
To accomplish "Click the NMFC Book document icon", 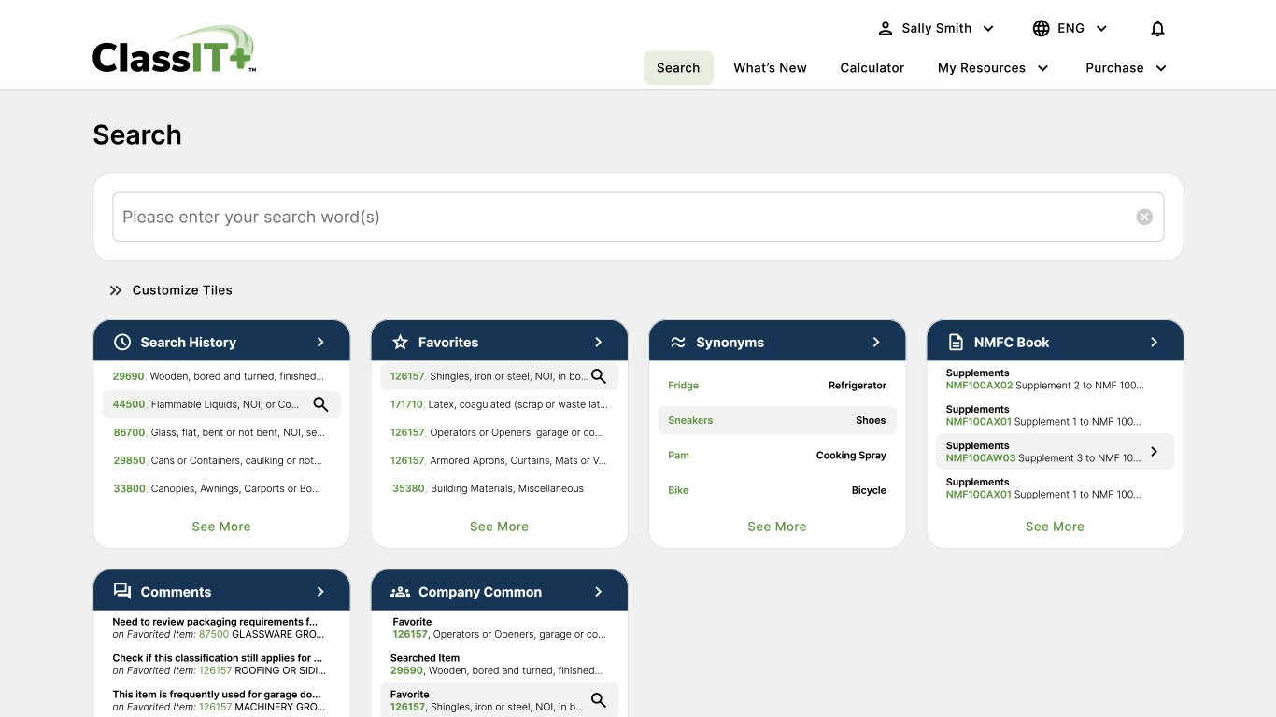I will click(956, 342).
